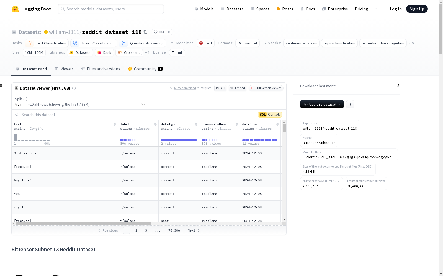The height and width of the screenshot is (276, 443).
Task: Select the Text Classification task tag
Action: click(47, 43)
